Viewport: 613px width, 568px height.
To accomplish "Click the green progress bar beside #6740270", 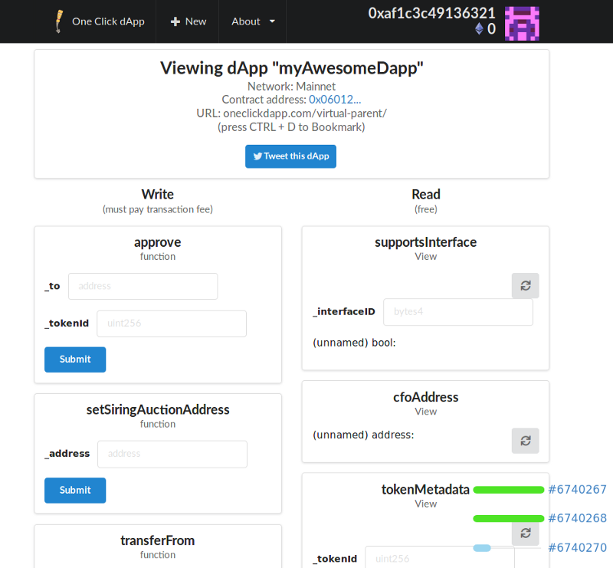I will tap(482, 547).
